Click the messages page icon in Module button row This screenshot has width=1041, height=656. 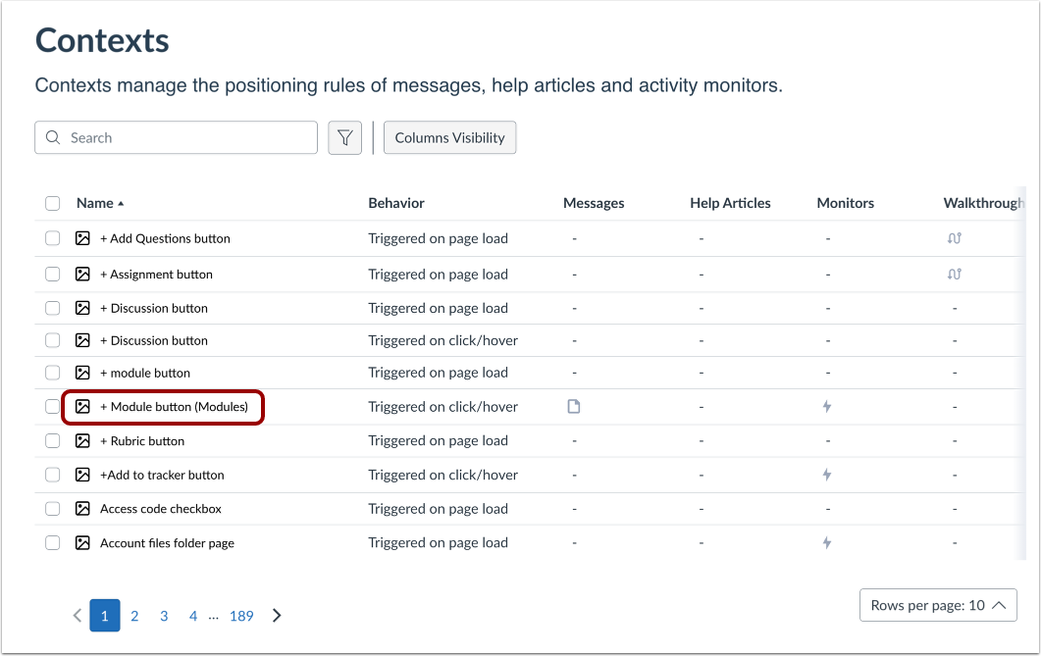pos(574,407)
